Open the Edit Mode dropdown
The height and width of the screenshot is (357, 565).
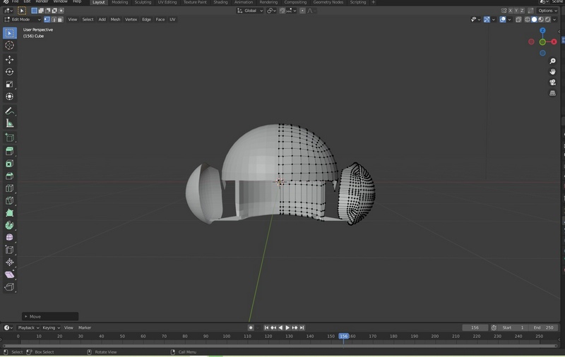click(x=21, y=20)
